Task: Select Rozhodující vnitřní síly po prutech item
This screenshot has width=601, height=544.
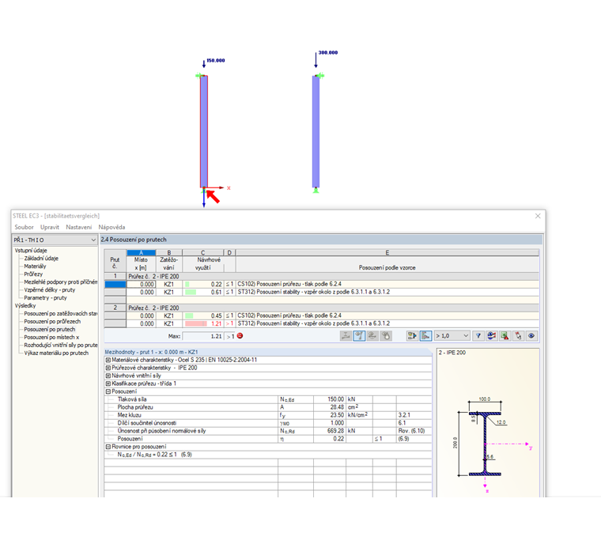Action: [x=61, y=345]
